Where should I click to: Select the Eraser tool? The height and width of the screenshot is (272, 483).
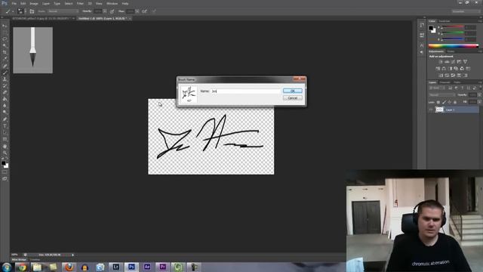[5, 92]
